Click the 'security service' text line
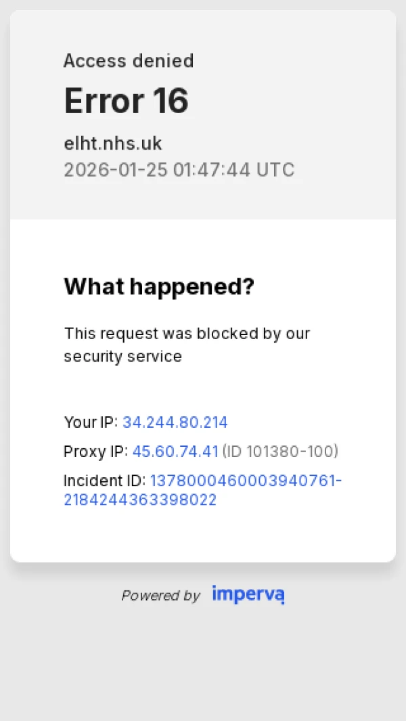The image size is (406, 721). coord(122,357)
